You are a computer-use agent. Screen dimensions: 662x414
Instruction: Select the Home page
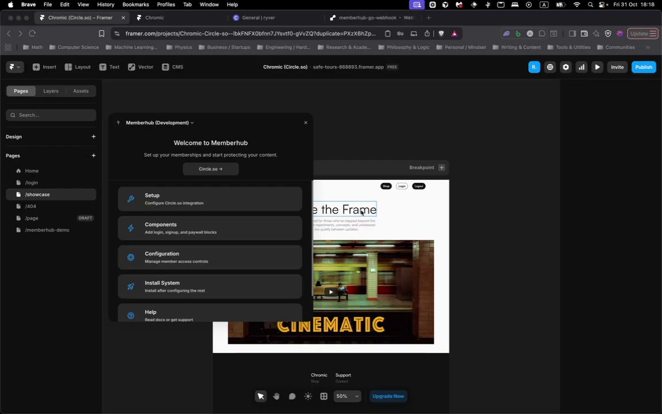coord(51,171)
